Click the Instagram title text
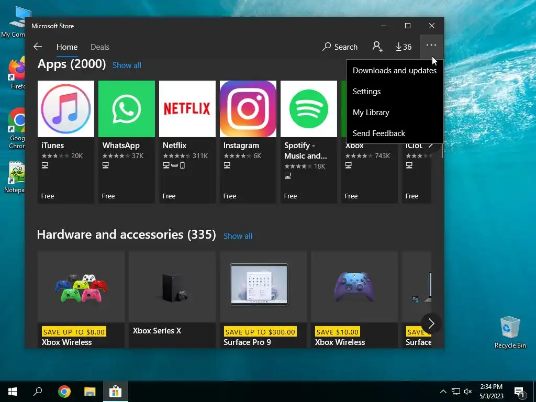The image size is (536, 402). 241,146
